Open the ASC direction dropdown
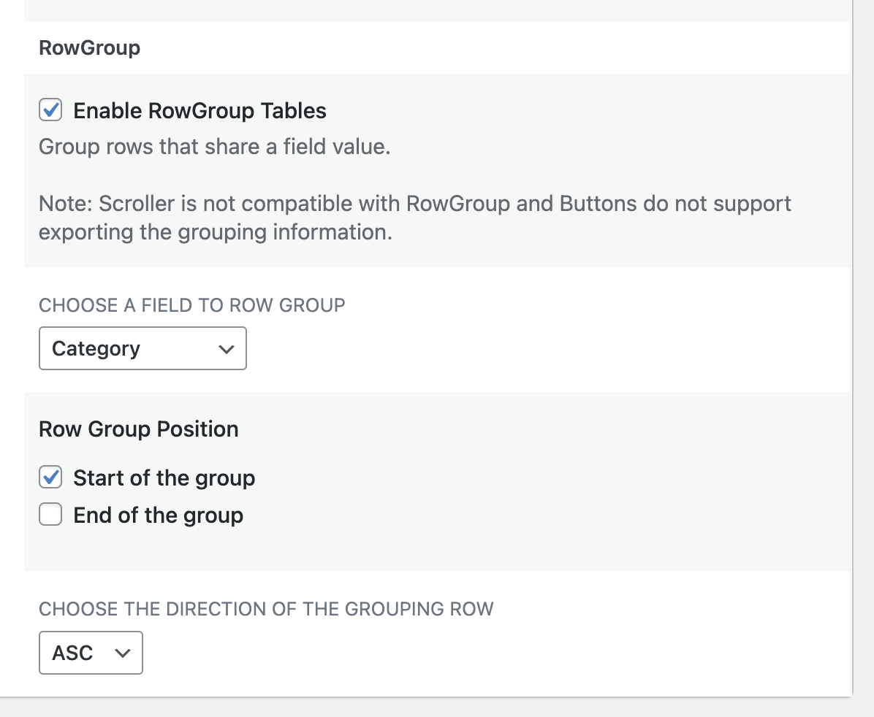 tap(91, 653)
